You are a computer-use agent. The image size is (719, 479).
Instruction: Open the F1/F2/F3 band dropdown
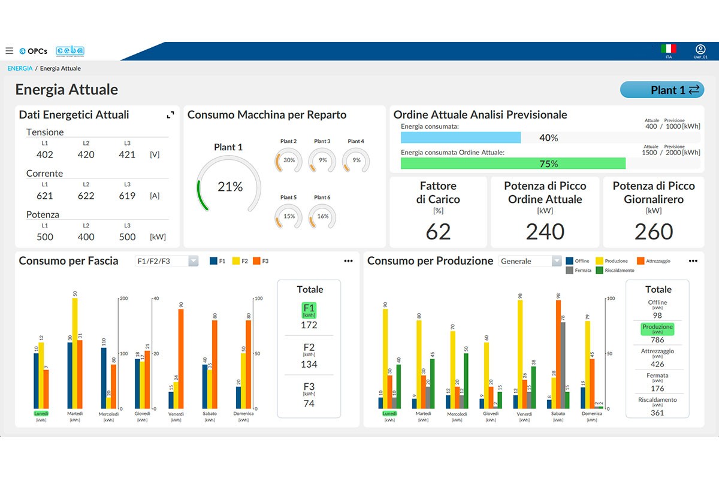167,261
